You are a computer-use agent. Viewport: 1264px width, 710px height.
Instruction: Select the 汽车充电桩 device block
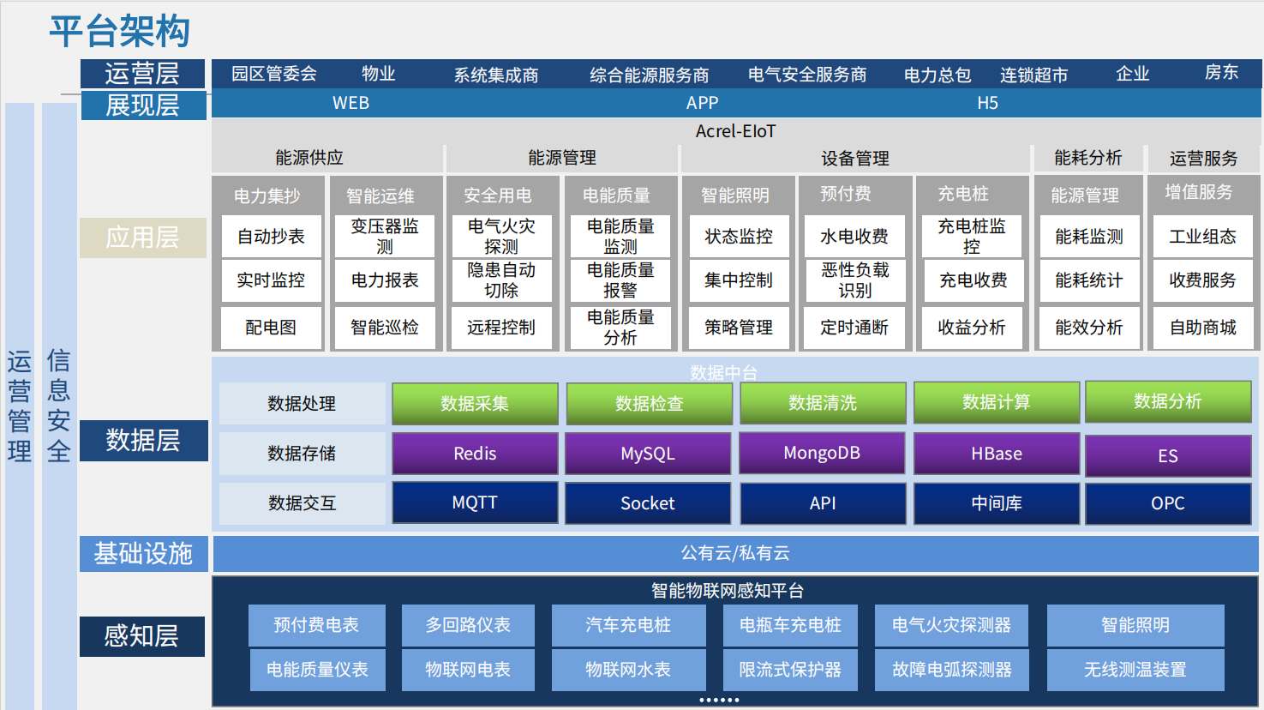[629, 625]
